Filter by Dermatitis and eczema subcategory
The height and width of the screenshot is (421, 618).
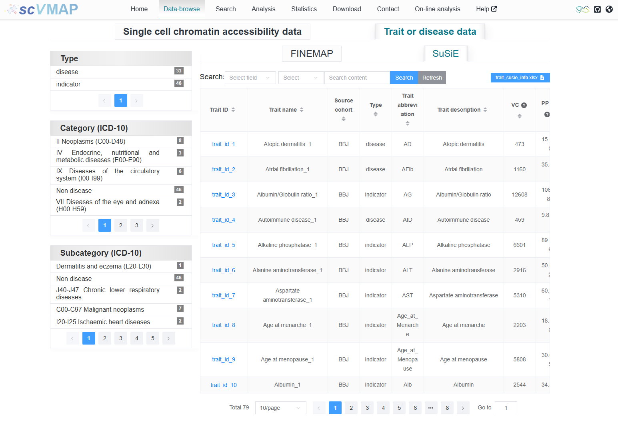point(121,267)
